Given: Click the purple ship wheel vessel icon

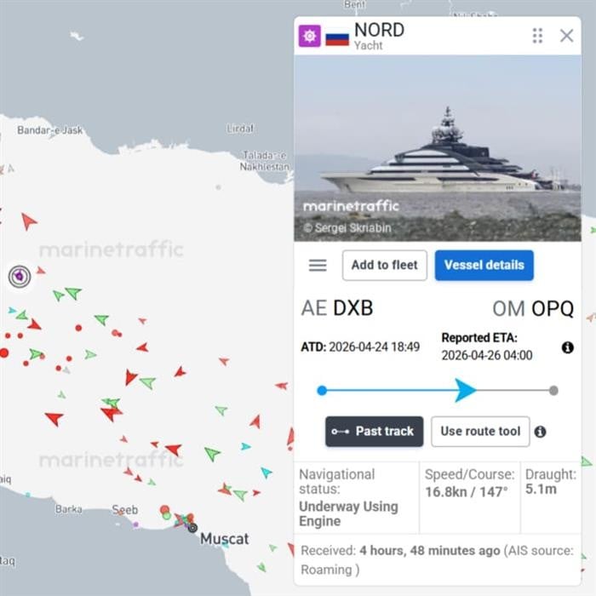Looking at the screenshot, I should (309, 37).
